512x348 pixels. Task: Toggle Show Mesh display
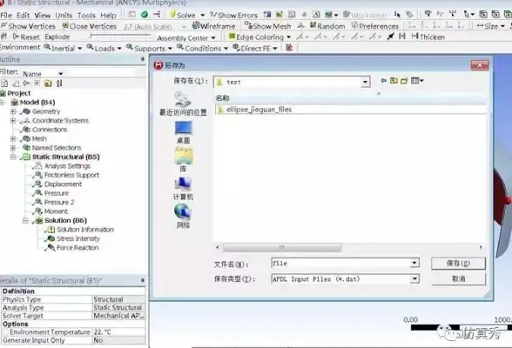pyautogui.click(x=268, y=26)
